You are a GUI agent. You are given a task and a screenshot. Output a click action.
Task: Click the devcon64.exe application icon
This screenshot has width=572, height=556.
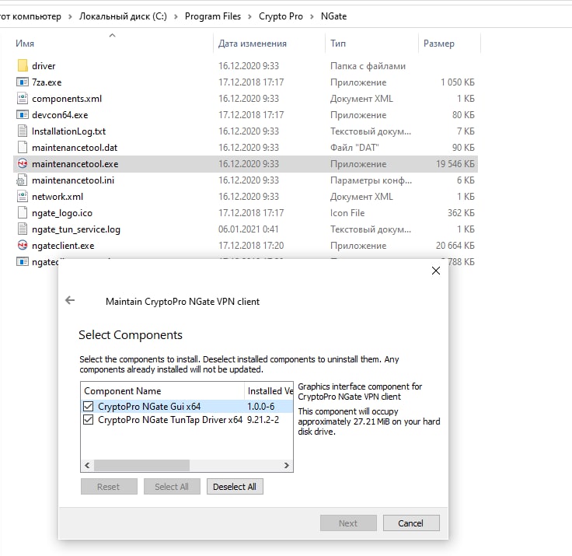tap(23, 115)
